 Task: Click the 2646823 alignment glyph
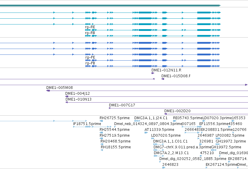coord(164,168)
